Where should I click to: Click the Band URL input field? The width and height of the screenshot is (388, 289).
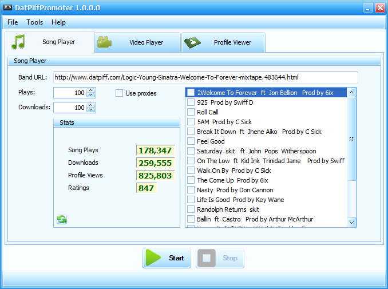point(205,77)
